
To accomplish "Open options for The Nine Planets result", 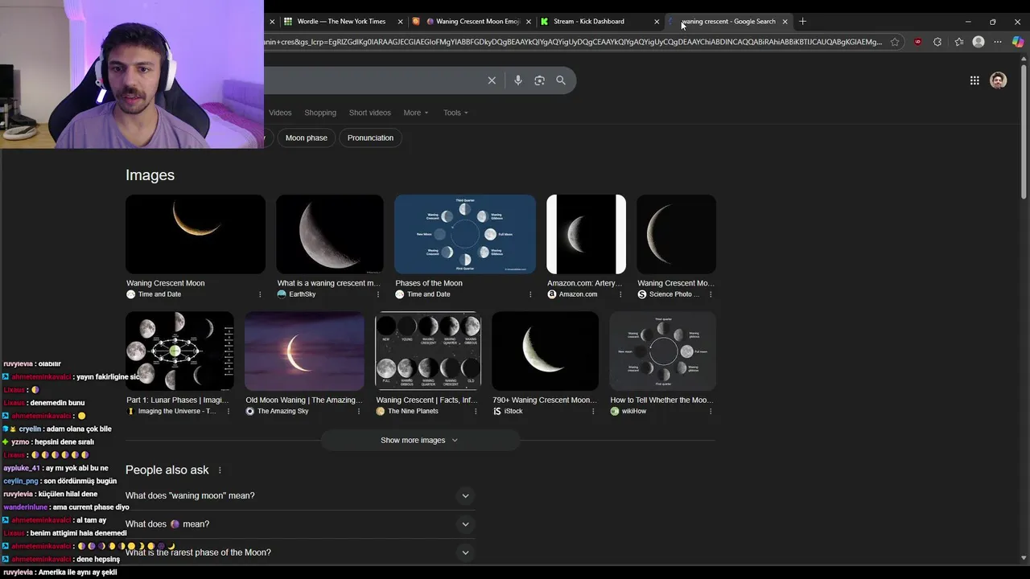I will coord(476,411).
